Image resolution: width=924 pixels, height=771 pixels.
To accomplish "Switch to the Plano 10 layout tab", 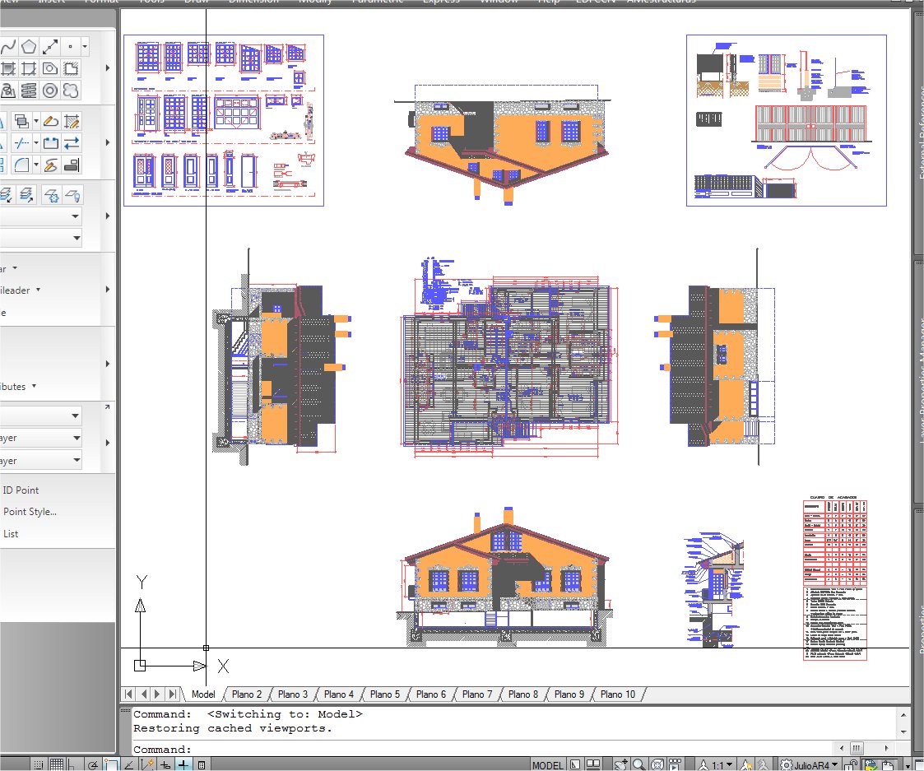I will [x=618, y=694].
